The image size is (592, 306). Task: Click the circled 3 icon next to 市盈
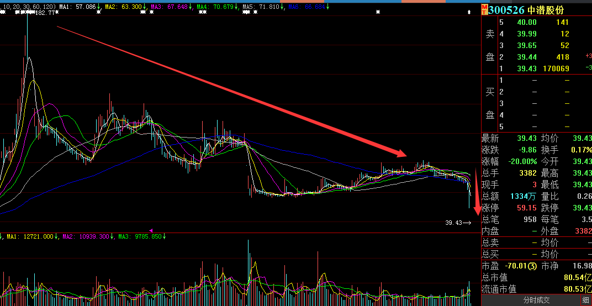[x=532, y=266]
